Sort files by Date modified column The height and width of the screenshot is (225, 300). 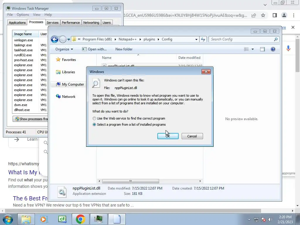coord(190,58)
